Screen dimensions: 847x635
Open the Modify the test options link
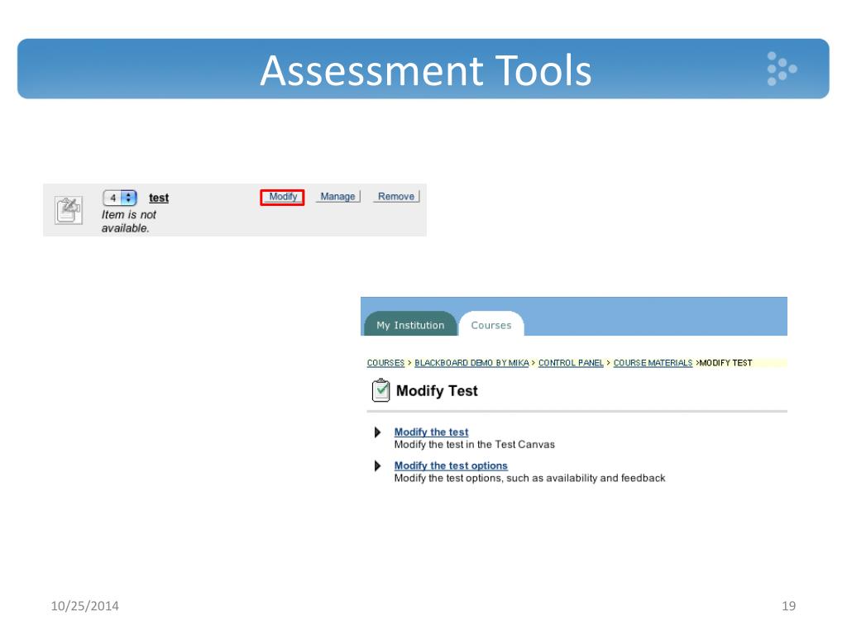click(451, 466)
